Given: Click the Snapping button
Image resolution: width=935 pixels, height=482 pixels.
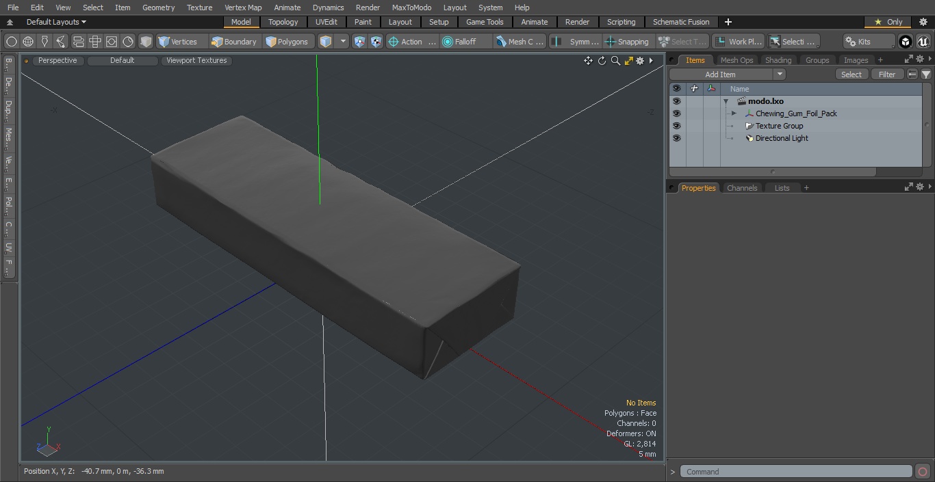Looking at the screenshot, I should 627,42.
